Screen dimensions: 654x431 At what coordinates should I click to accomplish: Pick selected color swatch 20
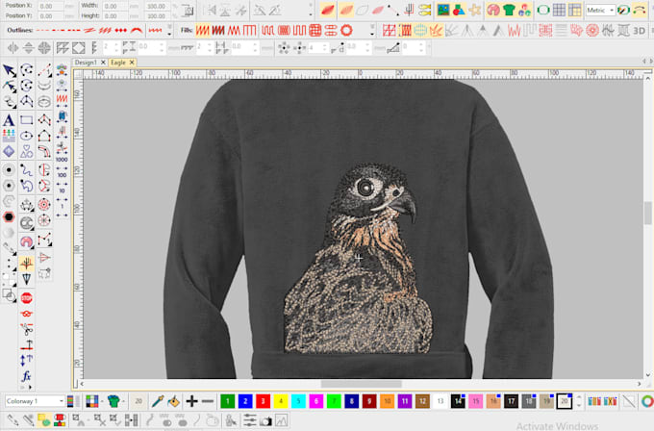tap(565, 401)
